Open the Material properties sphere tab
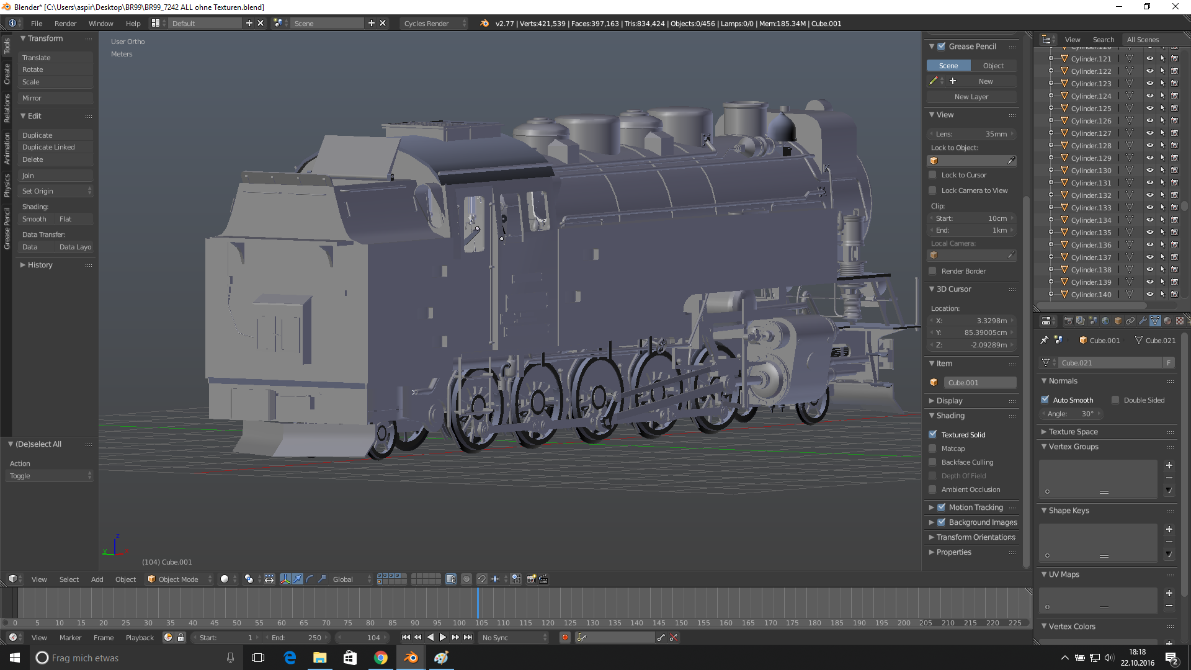 (1167, 321)
